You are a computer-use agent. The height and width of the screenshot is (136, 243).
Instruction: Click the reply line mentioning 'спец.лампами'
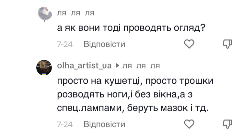click(x=133, y=109)
